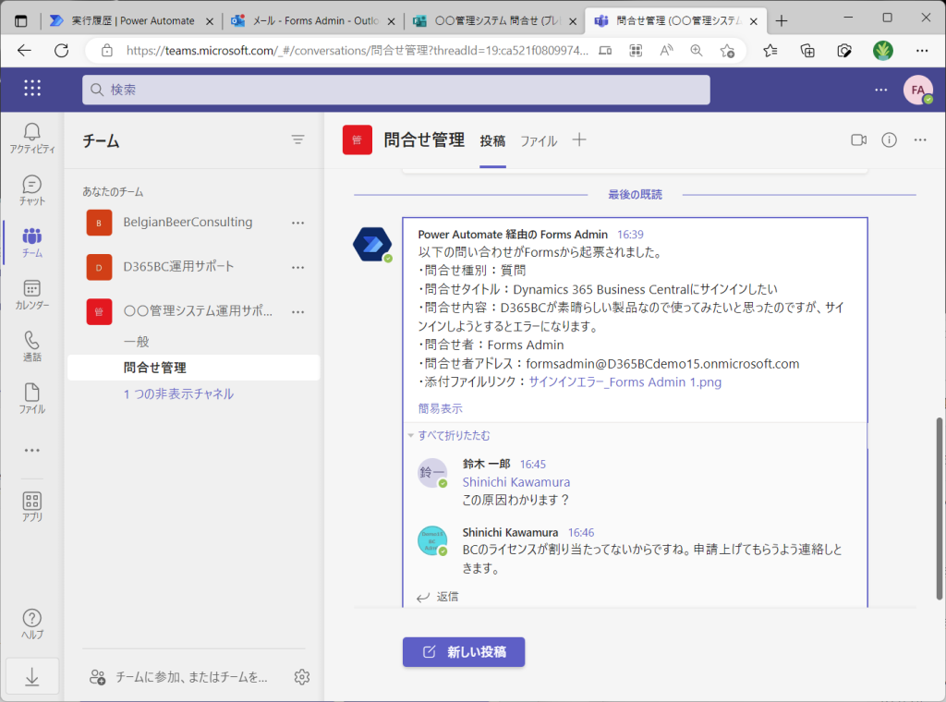Open browser favorites star list icon

(x=770, y=51)
